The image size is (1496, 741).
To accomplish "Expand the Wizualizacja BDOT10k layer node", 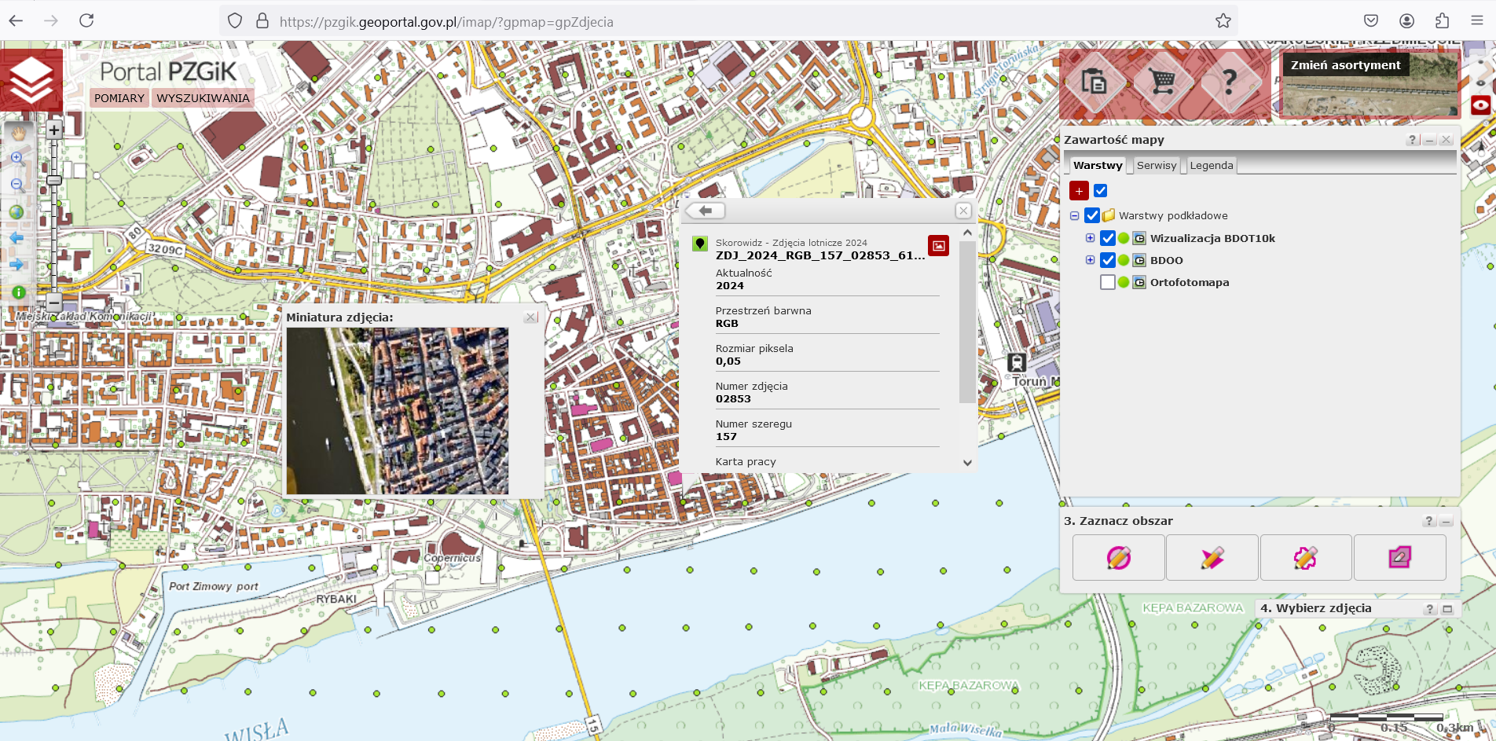I will coord(1090,238).
